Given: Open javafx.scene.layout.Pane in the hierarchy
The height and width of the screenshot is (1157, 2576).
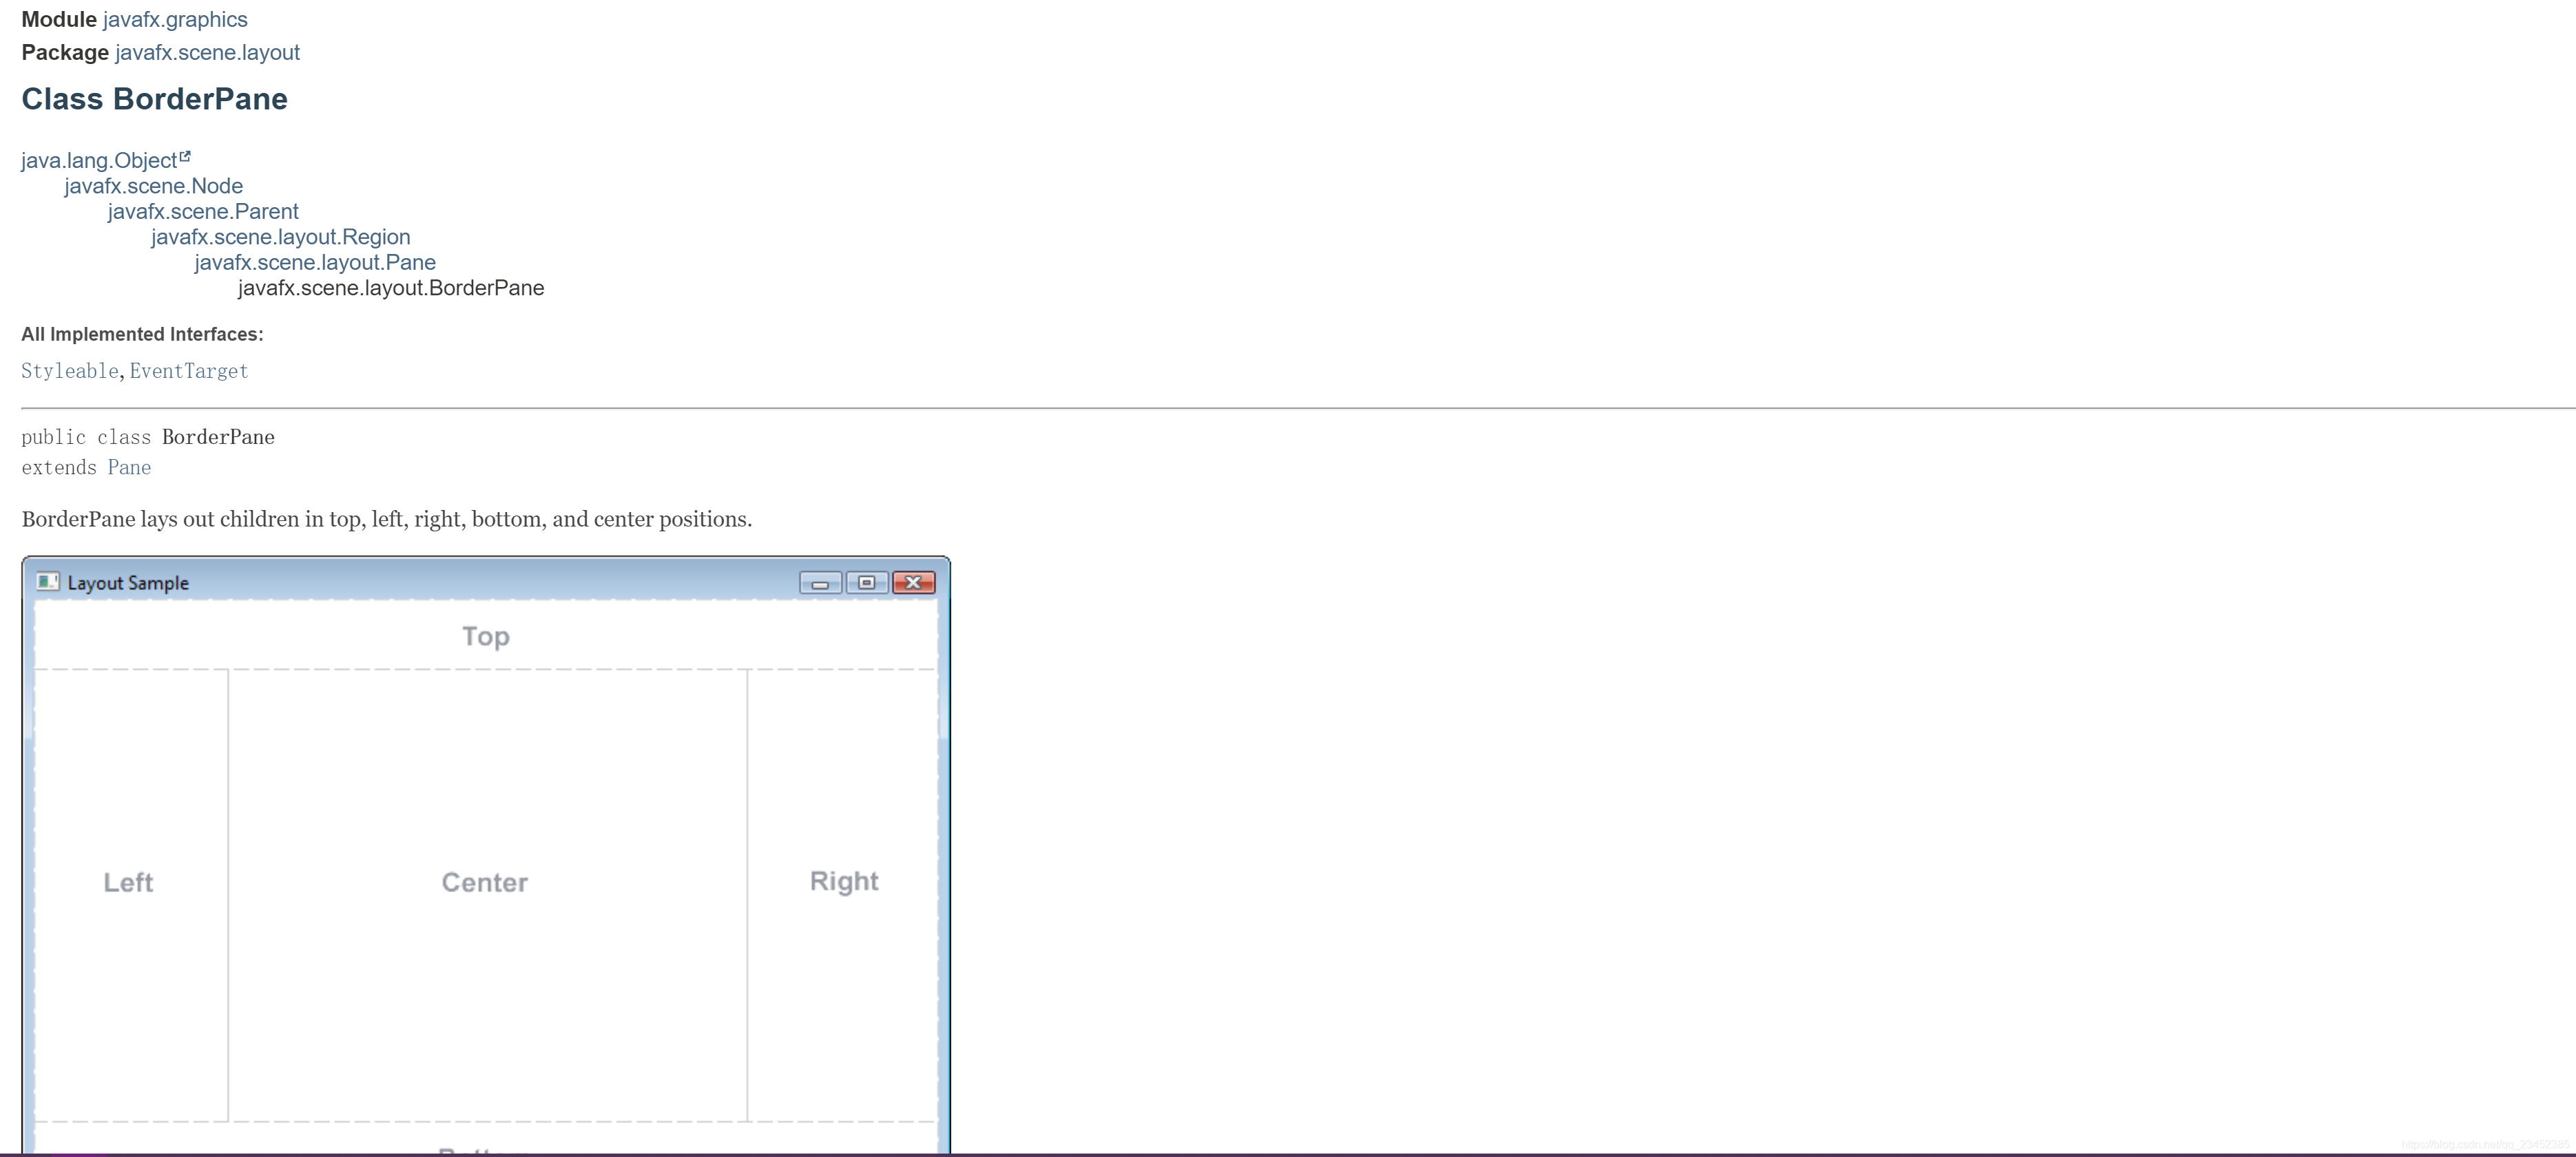Looking at the screenshot, I should click(315, 263).
